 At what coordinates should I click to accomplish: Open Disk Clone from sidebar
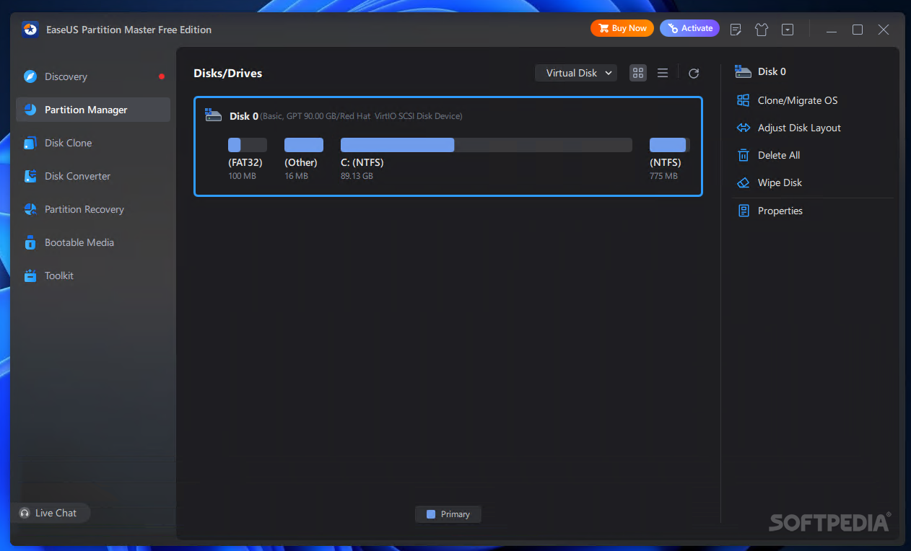[93, 143]
